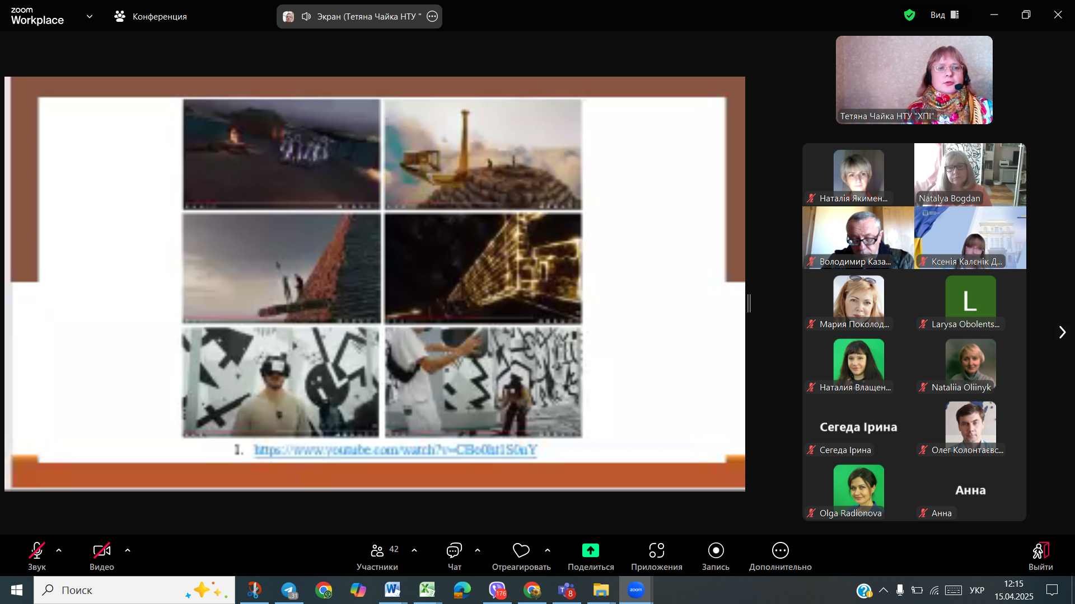Click the green security shield icon

(909, 15)
